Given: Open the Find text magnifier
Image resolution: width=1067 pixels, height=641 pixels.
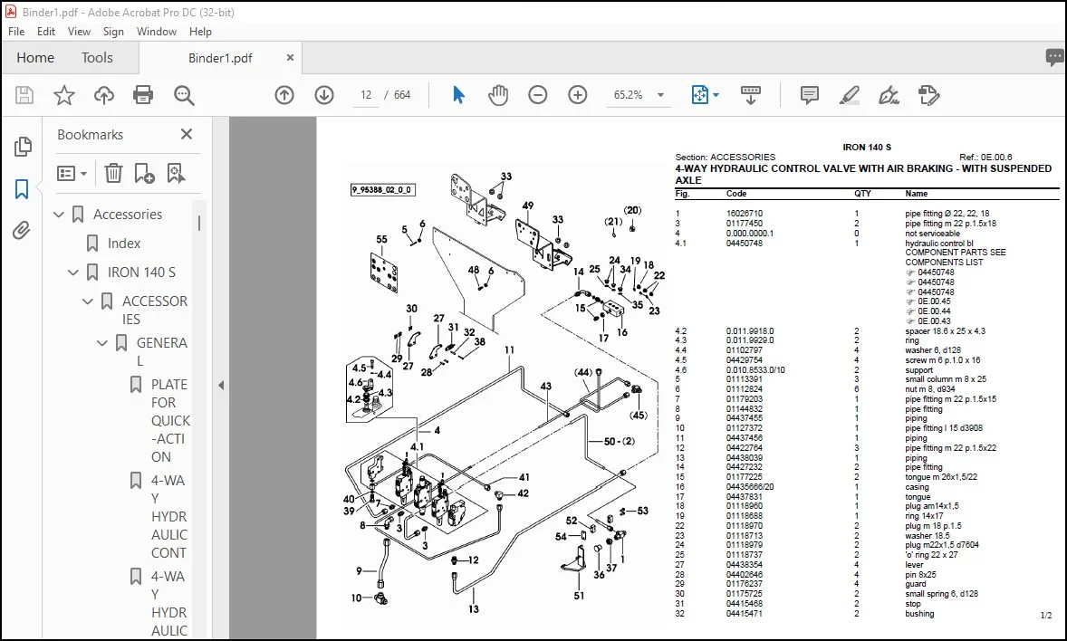Looking at the screenshot, I should point(184,95).
